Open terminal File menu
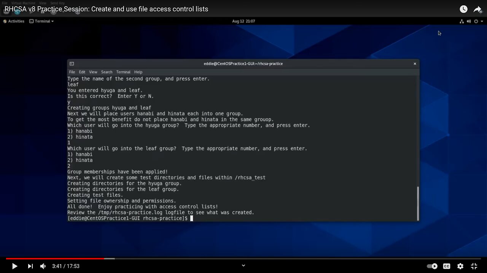The height and width of the screenshot is (273, 487). 72,72
